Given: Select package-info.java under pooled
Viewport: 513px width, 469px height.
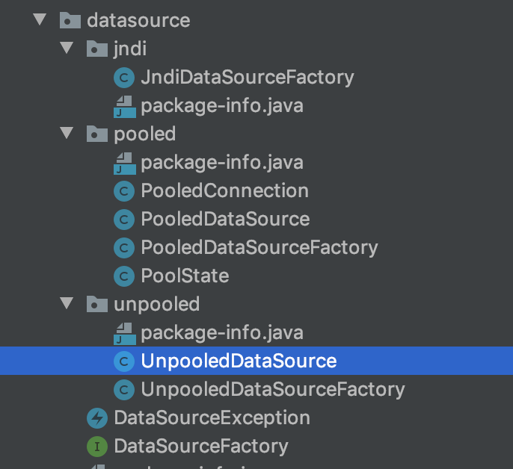Looking at the screenshot, I should 221,162.
